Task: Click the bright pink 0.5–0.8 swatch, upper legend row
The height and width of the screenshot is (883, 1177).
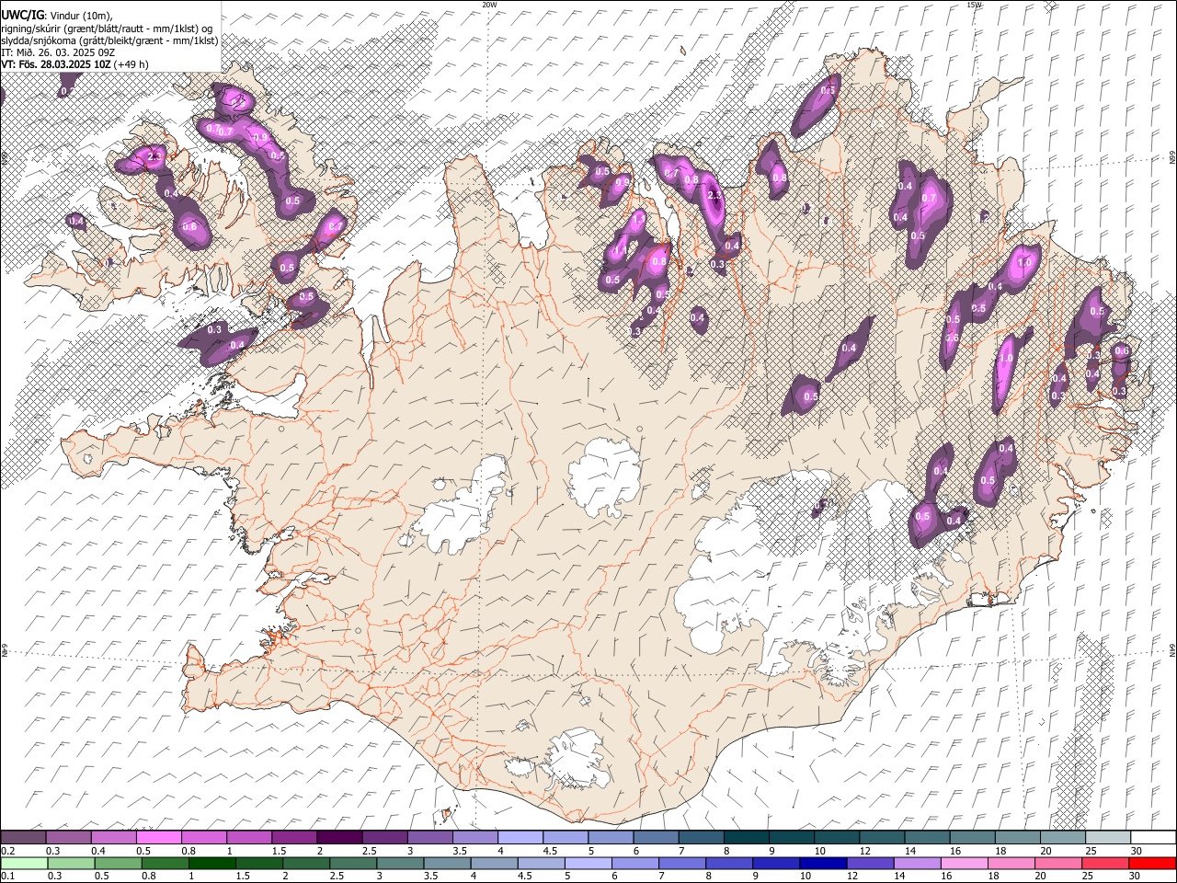Action: coord(159,838)
